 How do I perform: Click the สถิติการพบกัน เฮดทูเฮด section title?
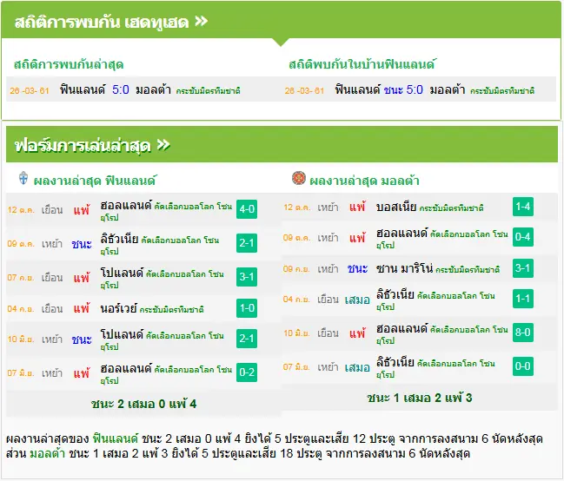pyautogui.click(x=102, y=23)
